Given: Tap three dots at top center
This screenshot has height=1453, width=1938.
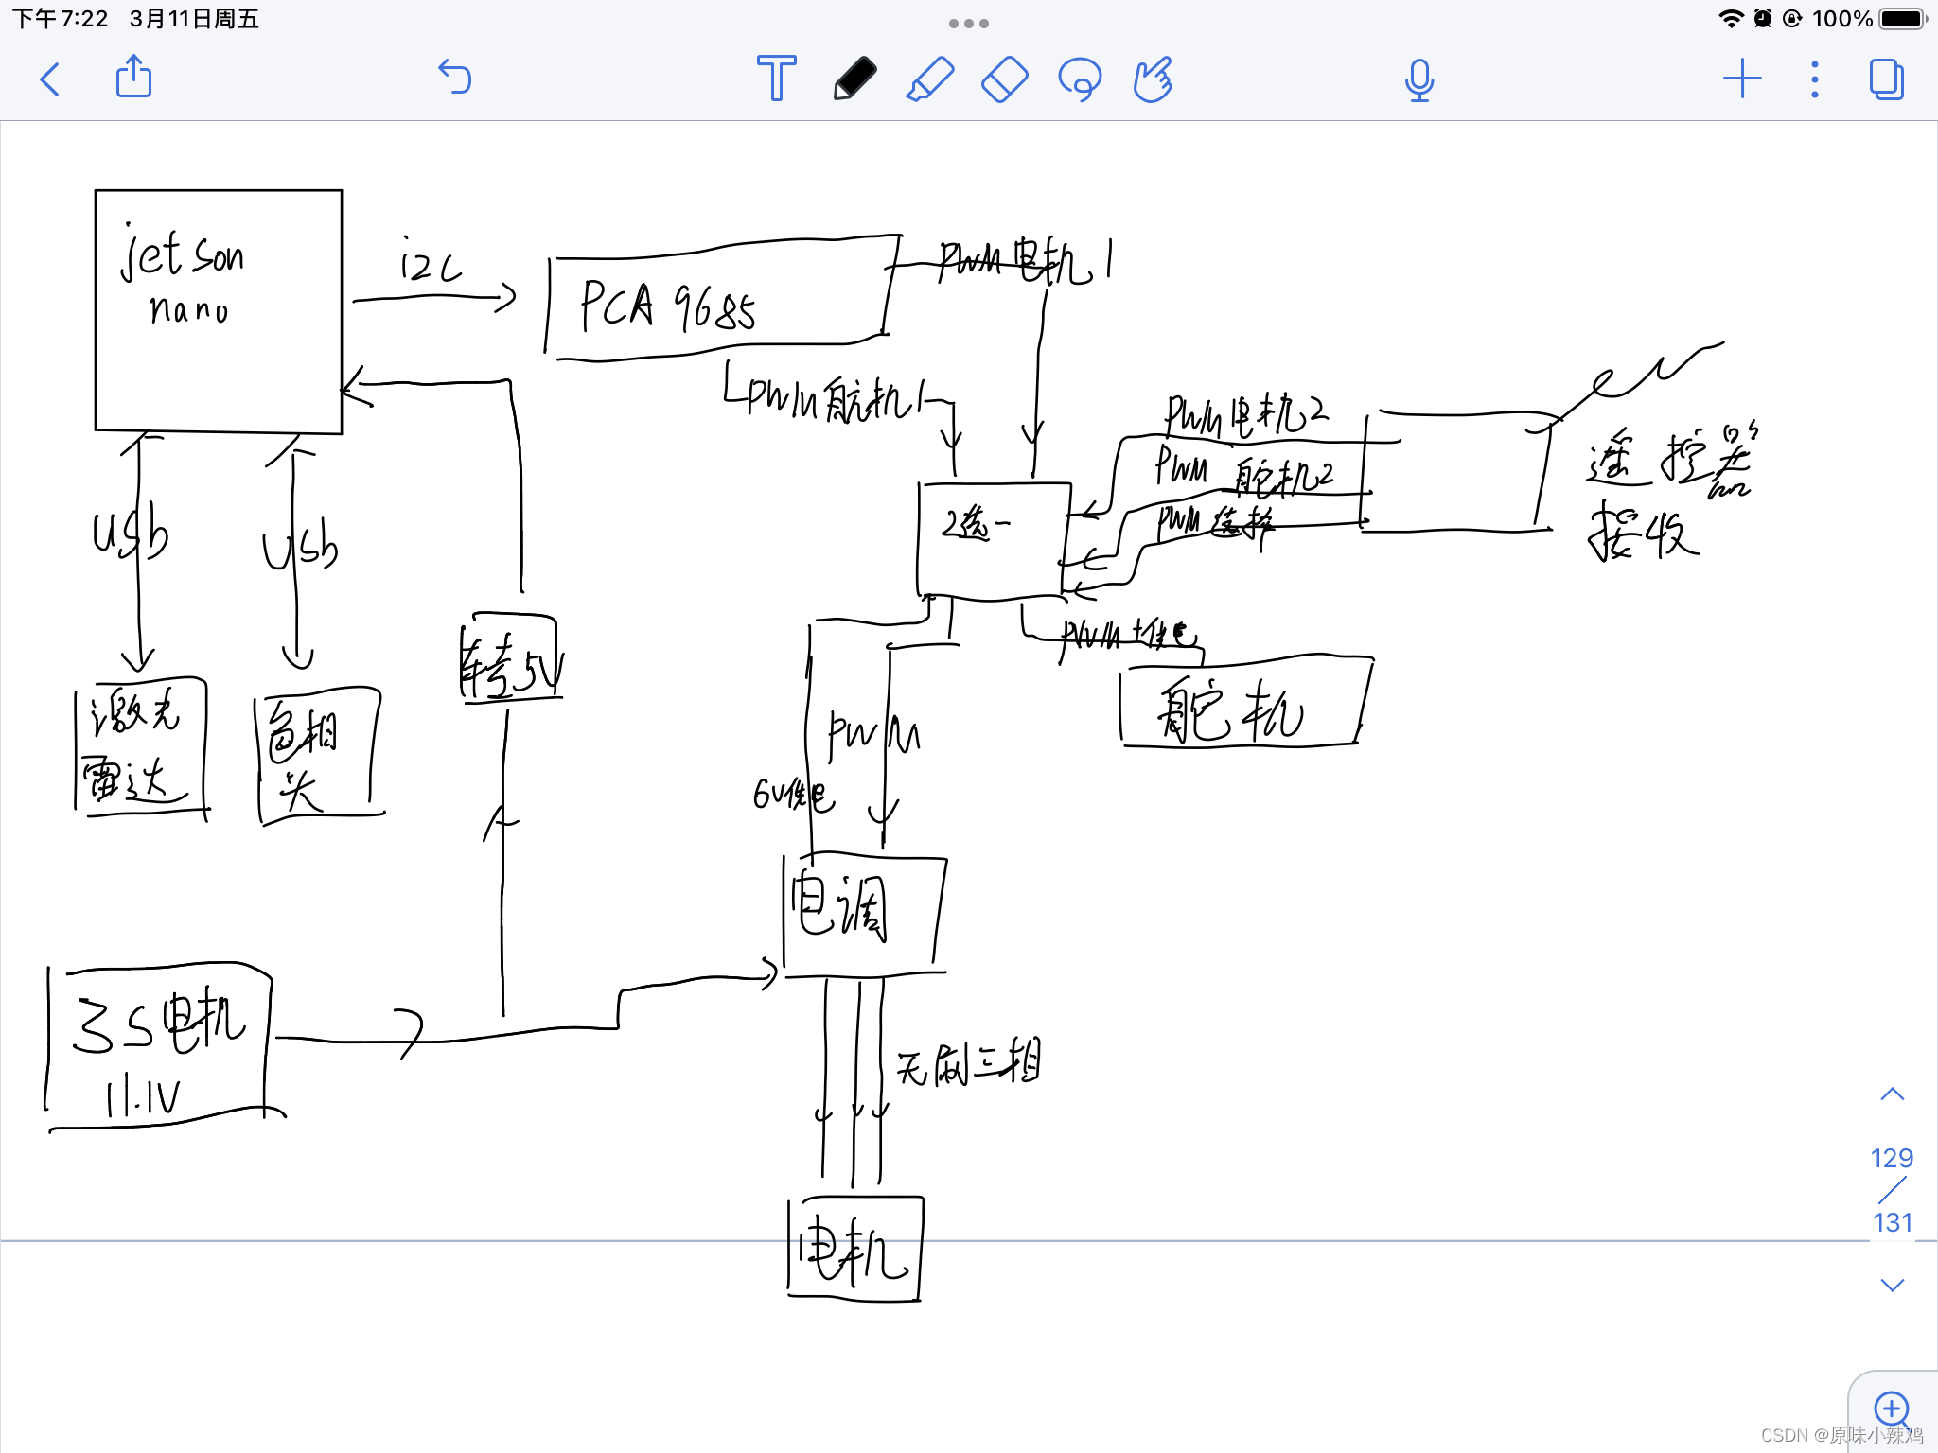Looking at the screenshot, I should [x=968, y=24].
